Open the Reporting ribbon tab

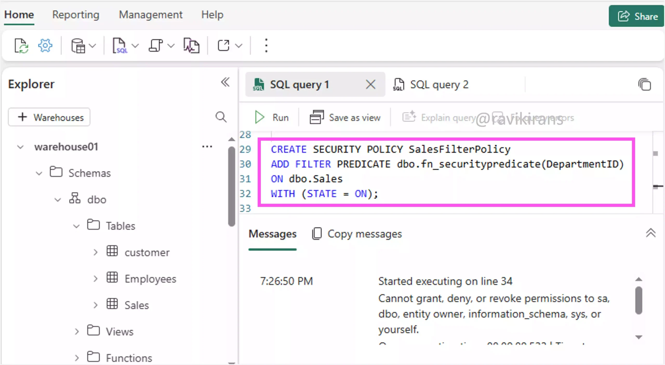[x=76, y=15]
